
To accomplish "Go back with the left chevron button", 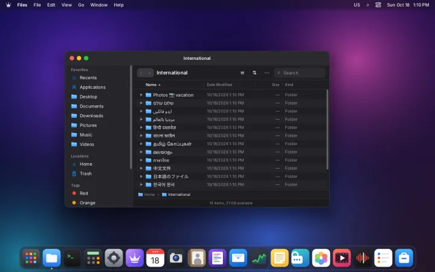I will coord(141,73).
